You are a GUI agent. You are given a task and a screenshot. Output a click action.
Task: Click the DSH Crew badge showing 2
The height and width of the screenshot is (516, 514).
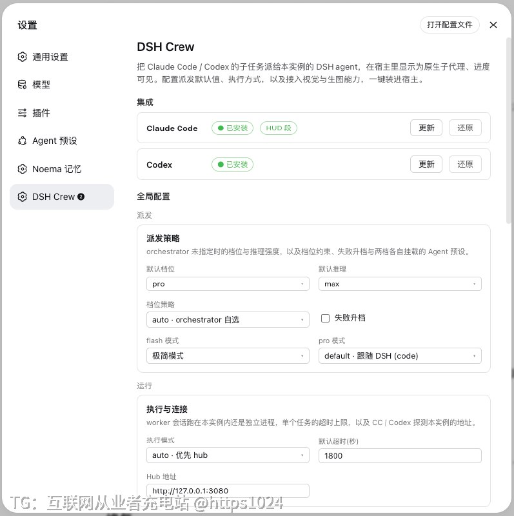coord(81,197)
